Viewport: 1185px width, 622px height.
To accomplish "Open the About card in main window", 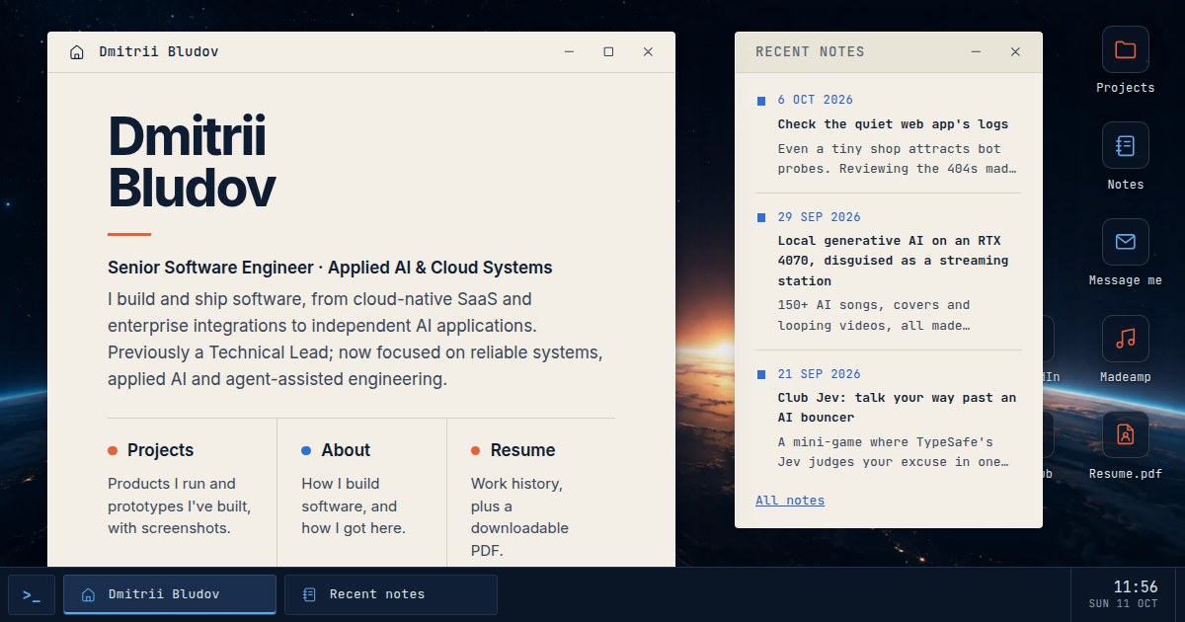I will pyautogui.click(x=361, y=492).
